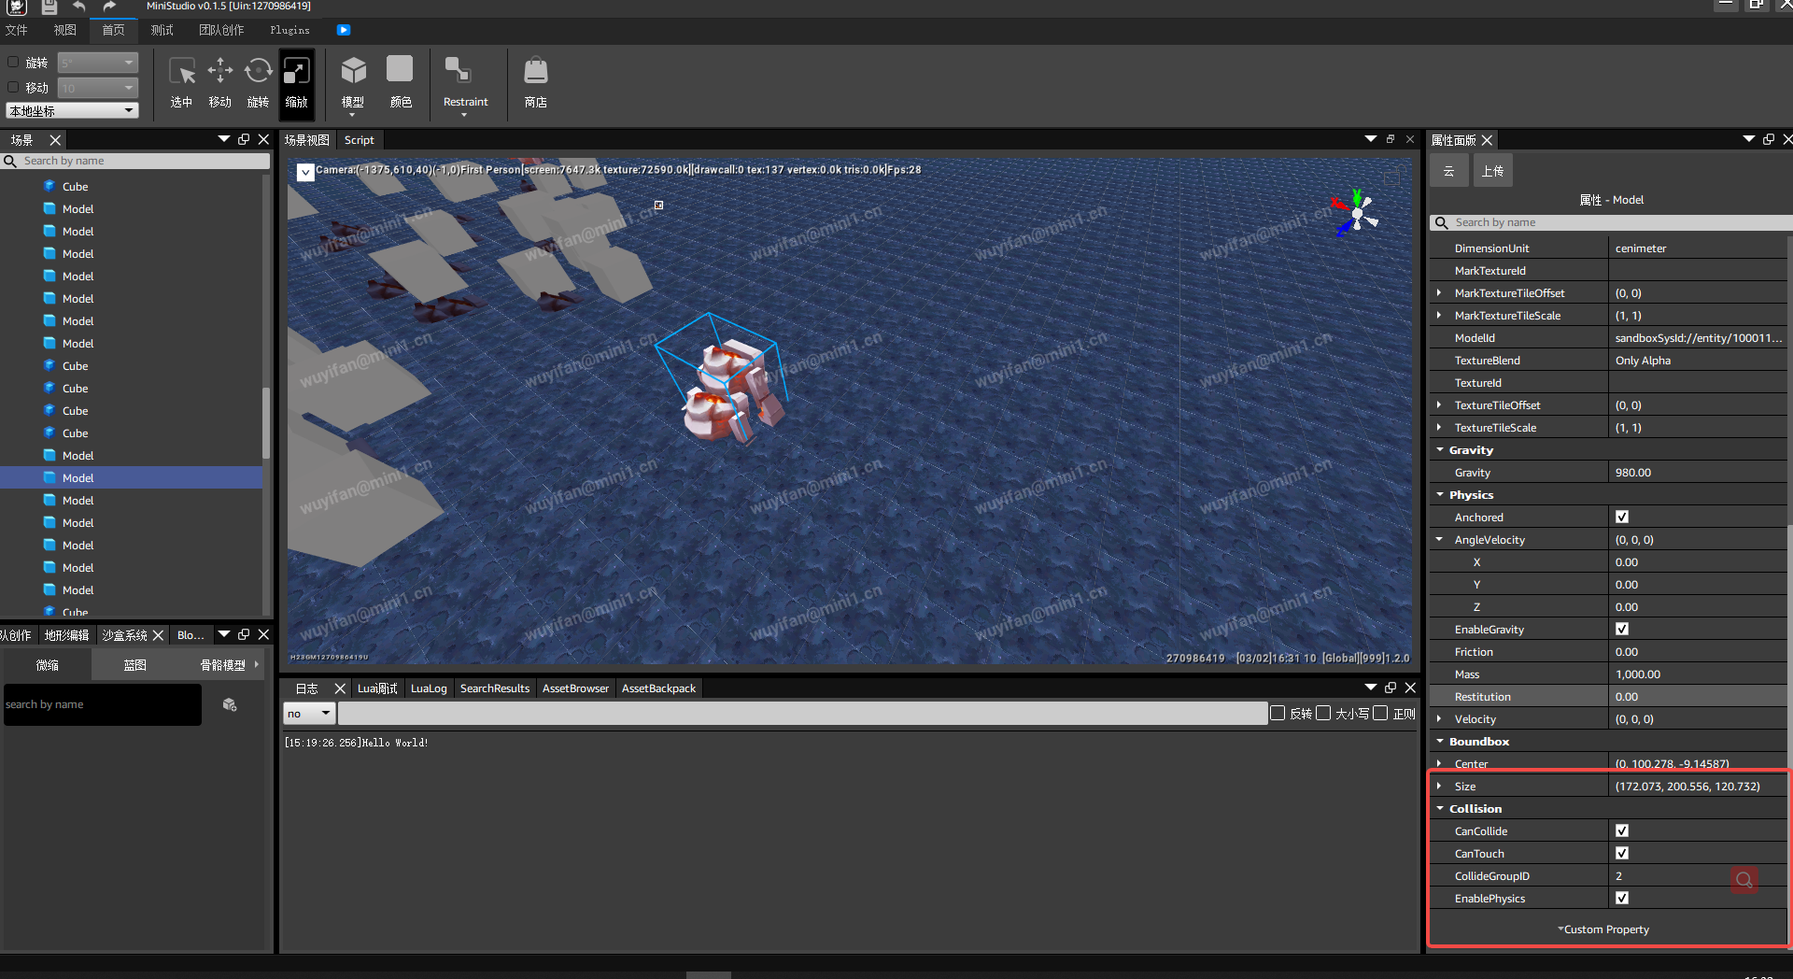Toggle the 移动 snap checkbox

coord(13,87)
